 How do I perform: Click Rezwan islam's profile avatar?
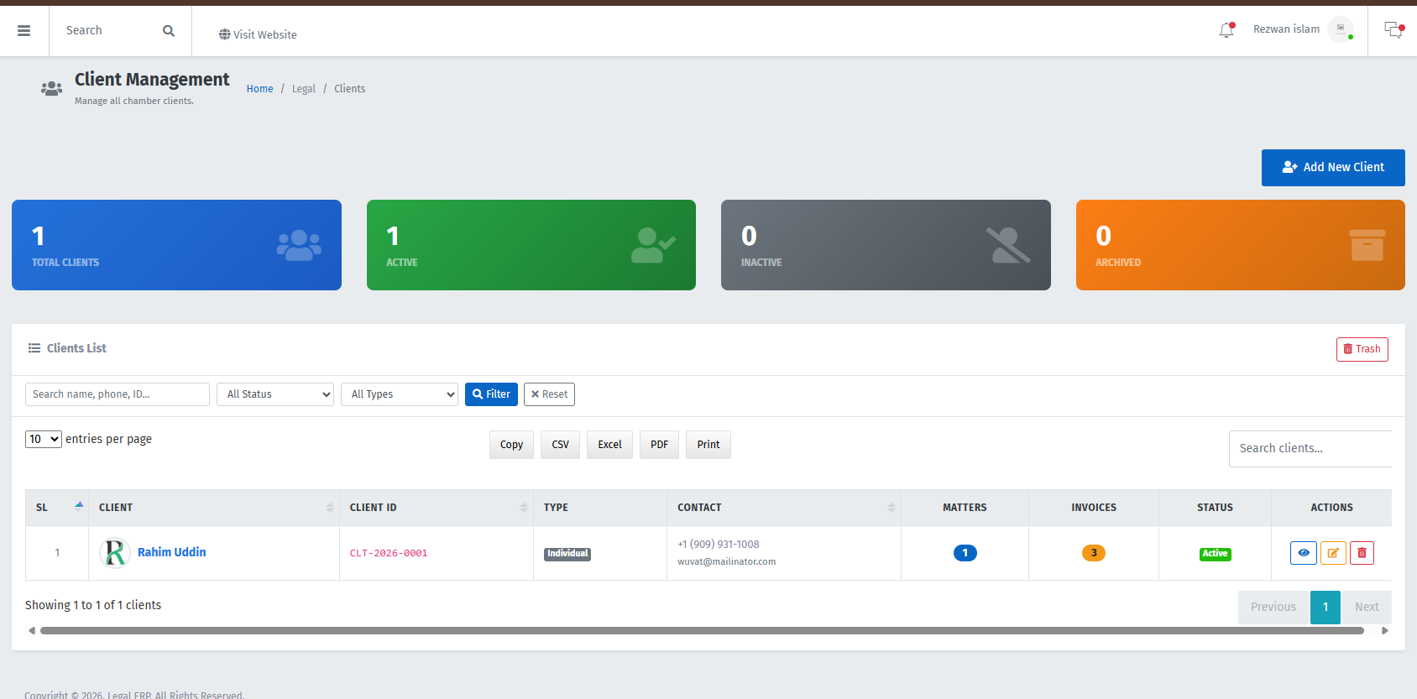[1341, 29]
